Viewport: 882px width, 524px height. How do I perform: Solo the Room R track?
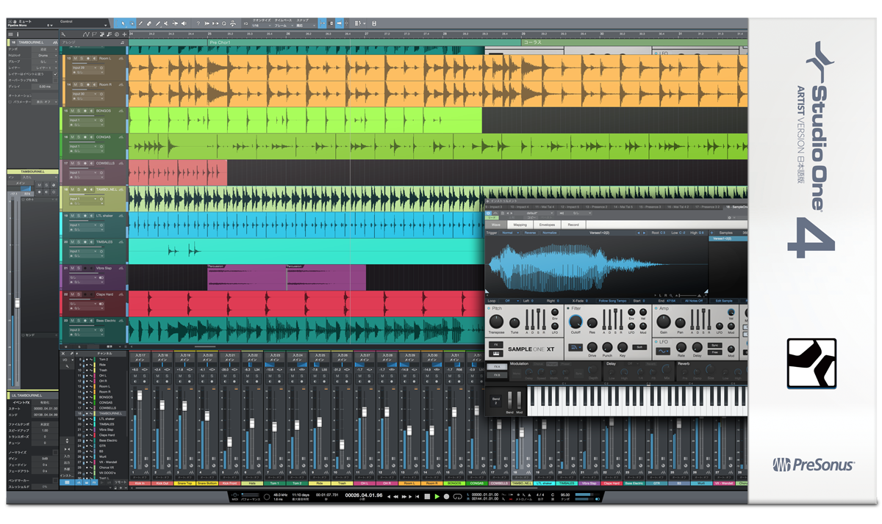point(82,84)
